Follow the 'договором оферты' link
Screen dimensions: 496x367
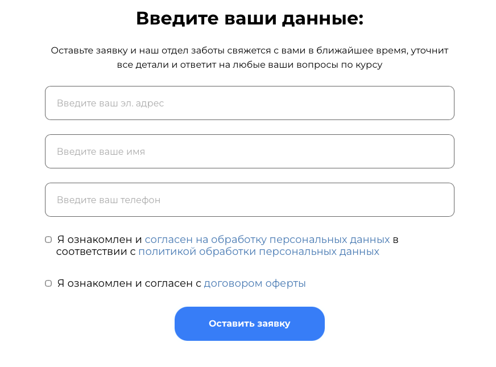(x=254, y=283)
